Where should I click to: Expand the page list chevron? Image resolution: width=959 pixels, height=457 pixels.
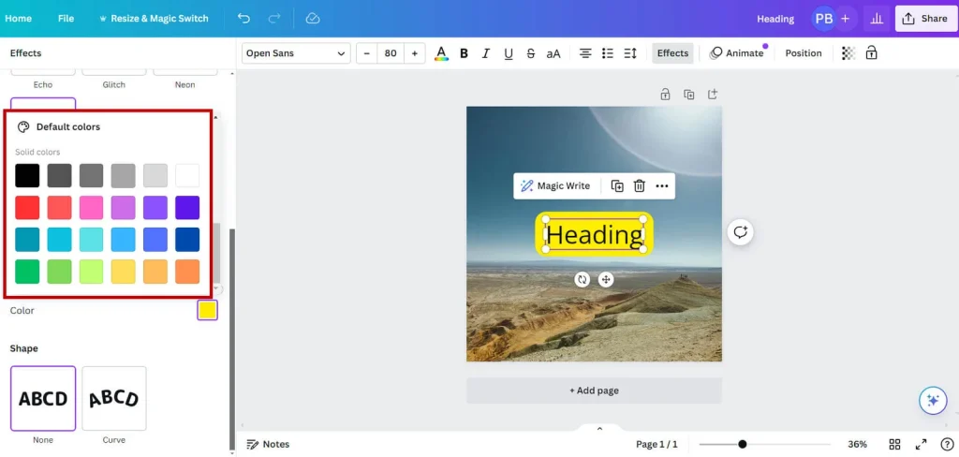coord(599,428)
